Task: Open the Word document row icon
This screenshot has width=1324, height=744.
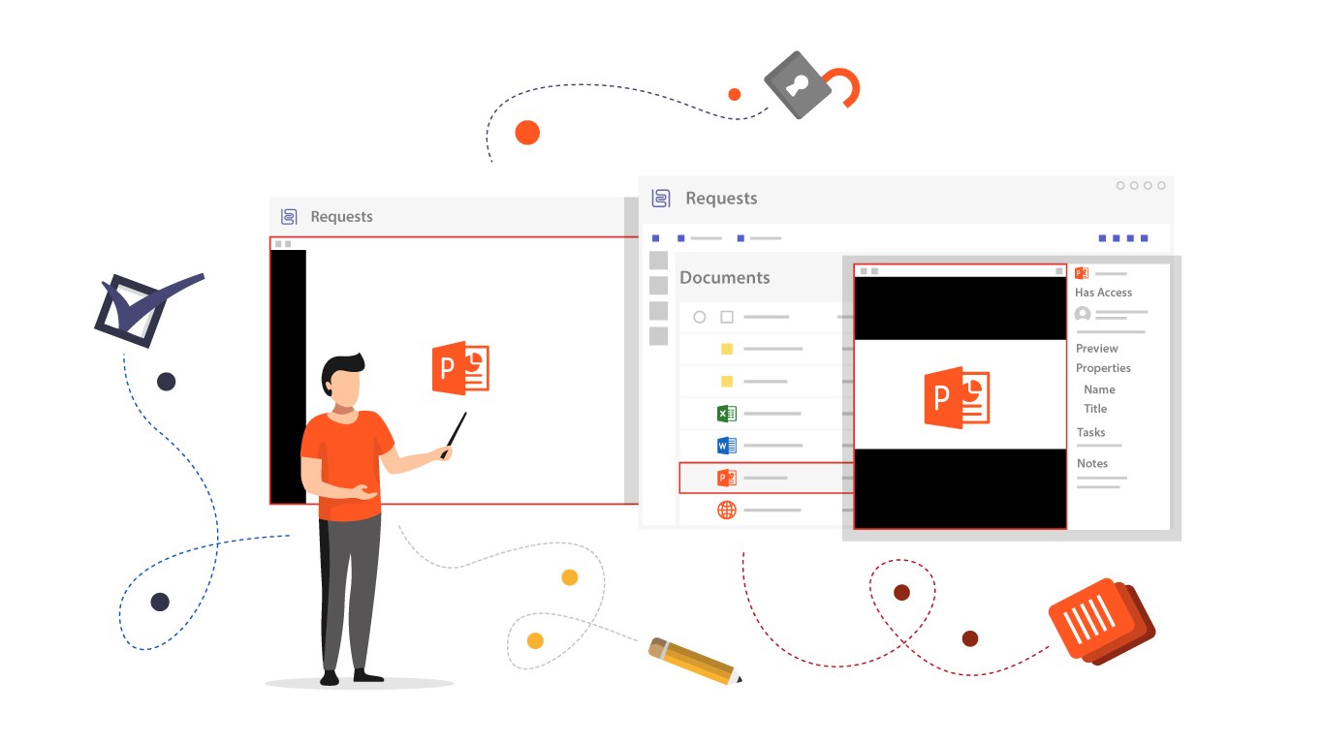Action: click(726, 446)
